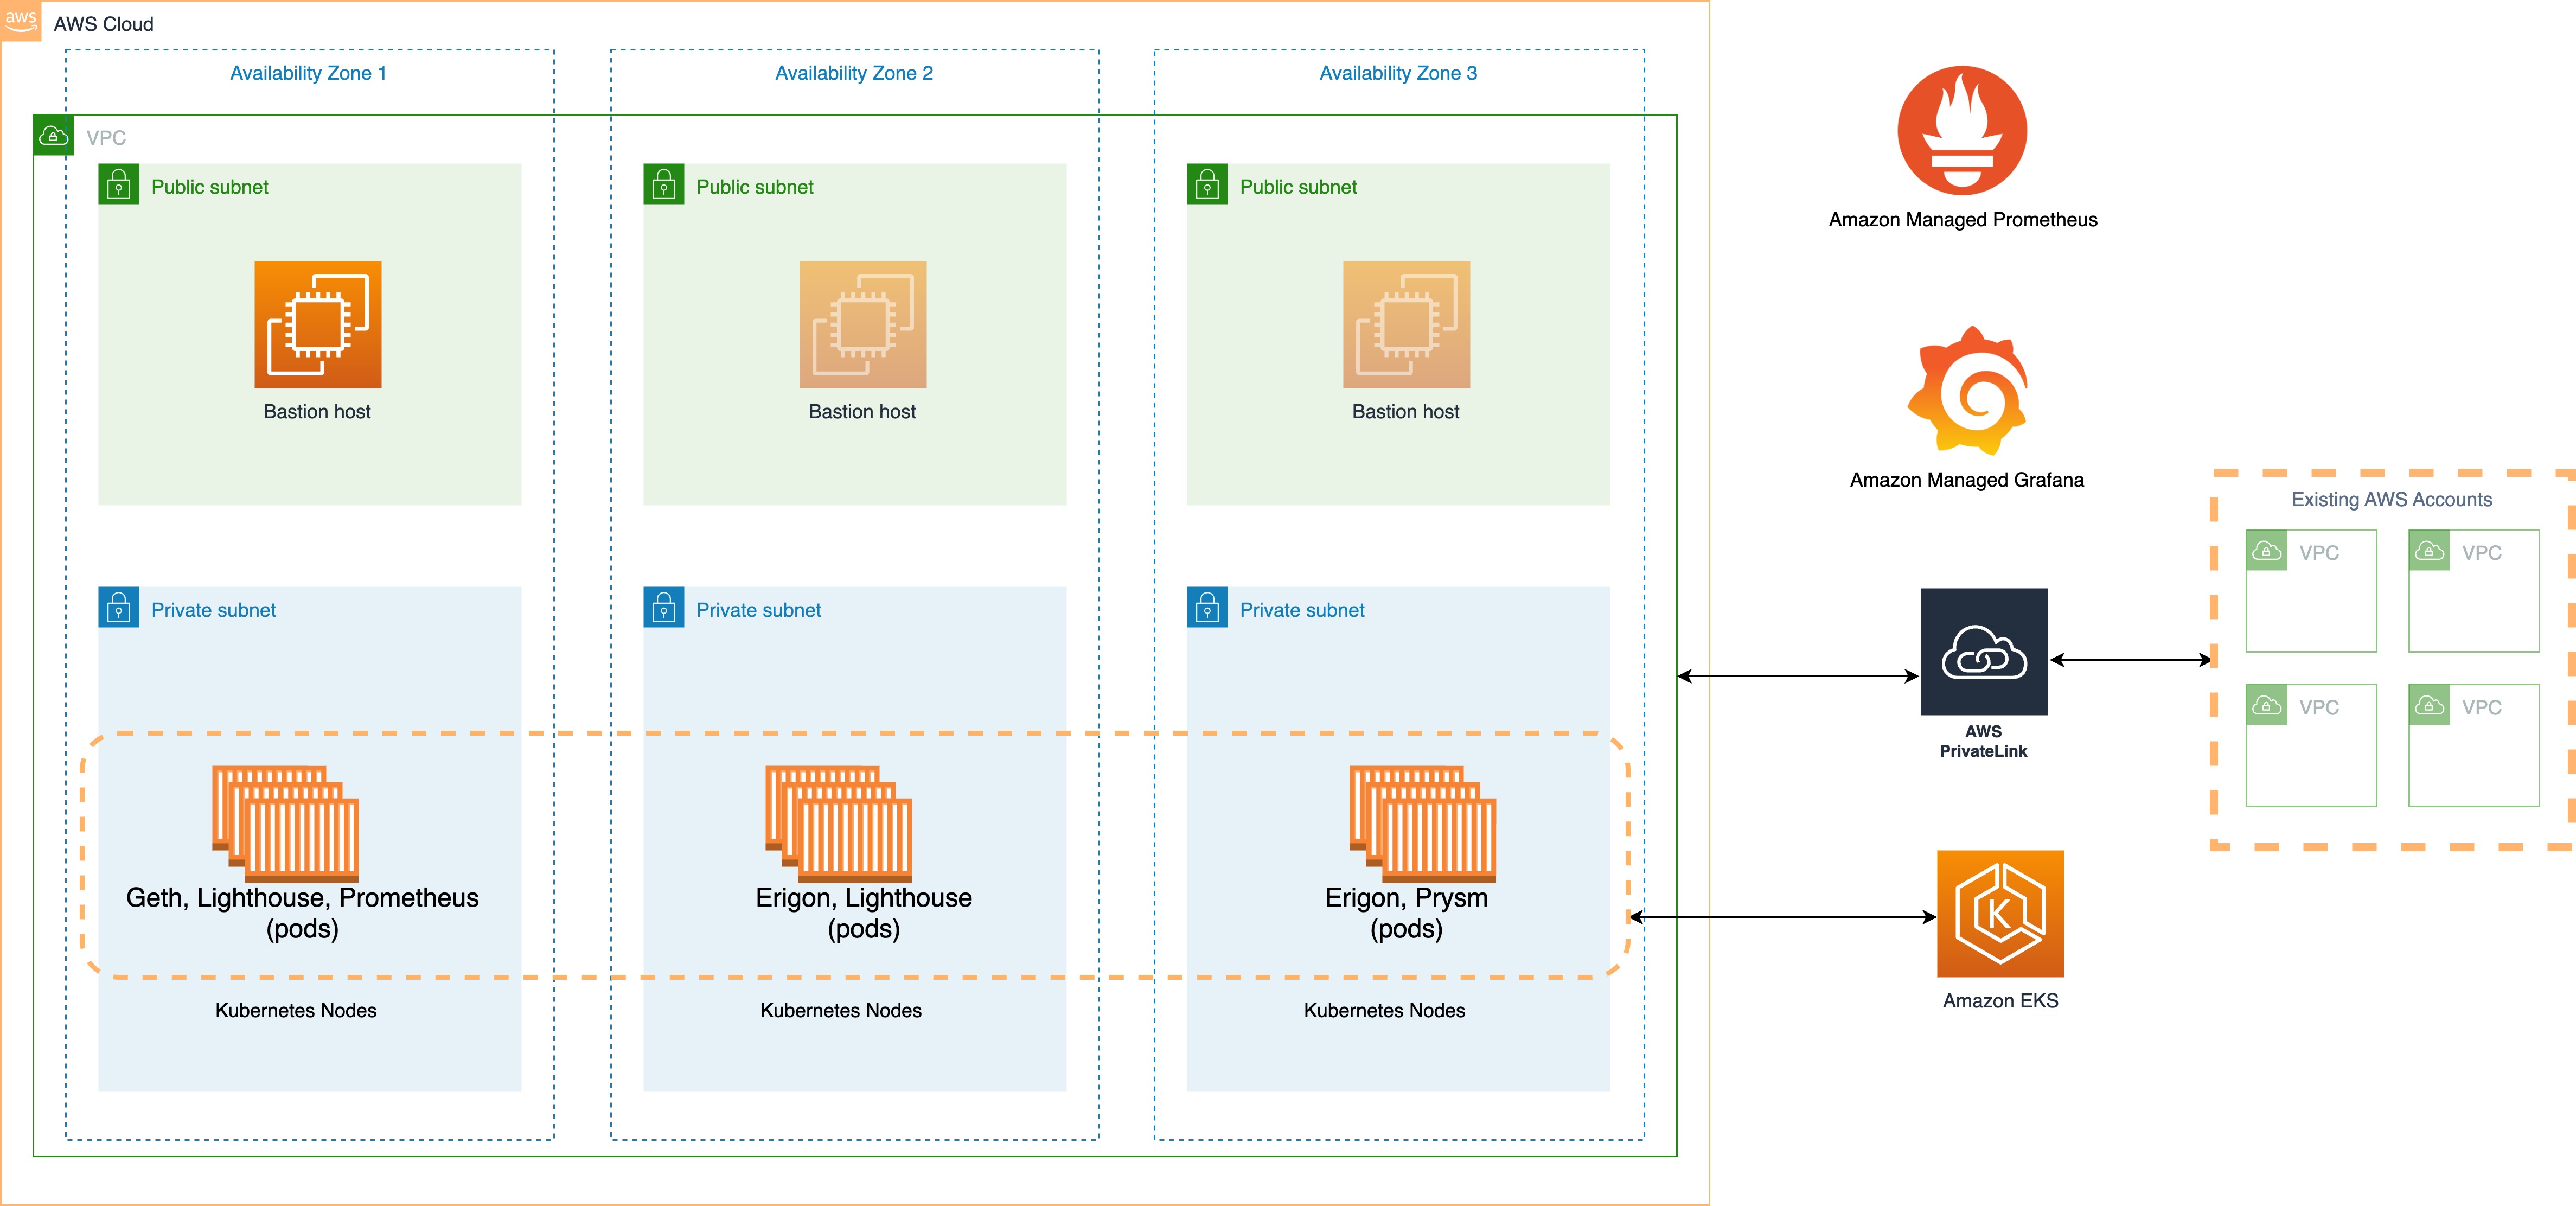The height and width of the screenshot is (1206, 2576).
Task: Click the bright orange Bastion host EC2 icon
Action: point(318,325)
